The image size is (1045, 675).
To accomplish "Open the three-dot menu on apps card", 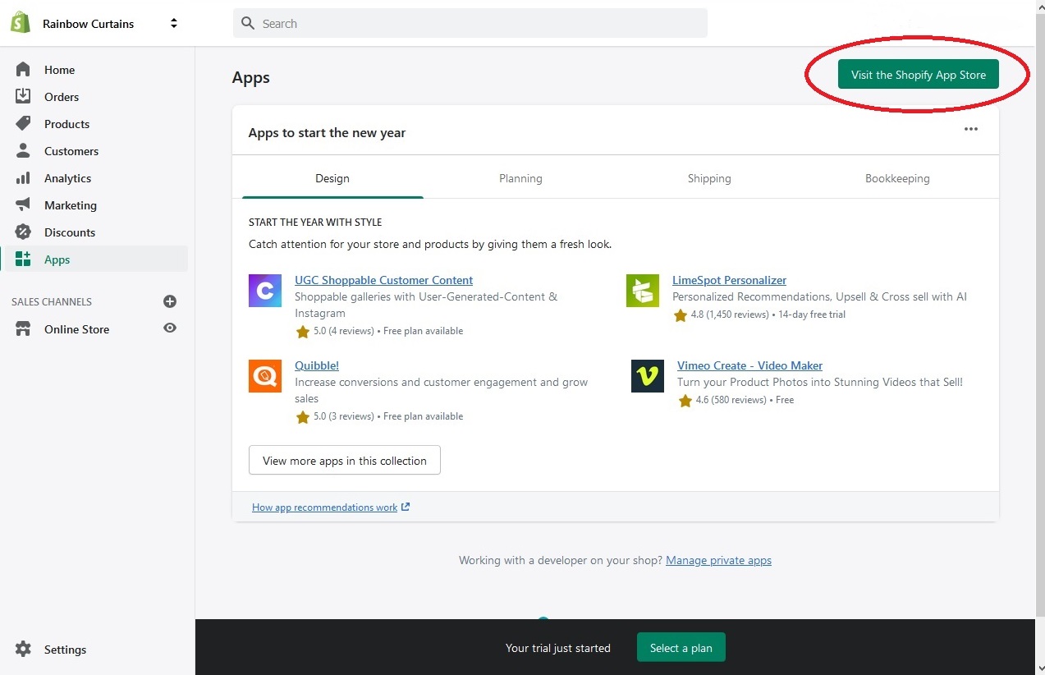I will (971, 129).
